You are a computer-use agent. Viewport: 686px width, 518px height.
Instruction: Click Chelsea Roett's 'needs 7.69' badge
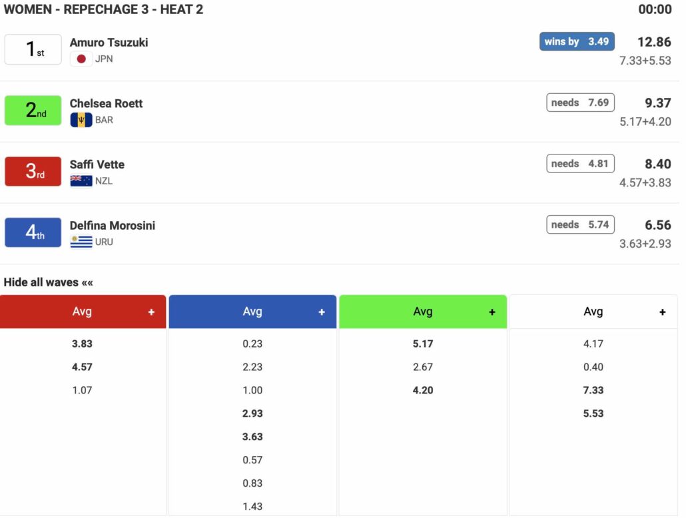[580, 103]
